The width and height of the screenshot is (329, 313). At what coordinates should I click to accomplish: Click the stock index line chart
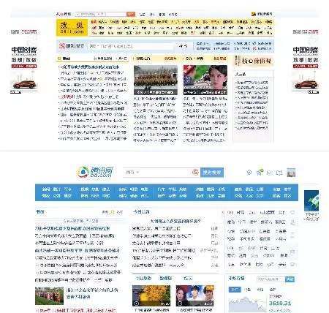tap(247, 303)
